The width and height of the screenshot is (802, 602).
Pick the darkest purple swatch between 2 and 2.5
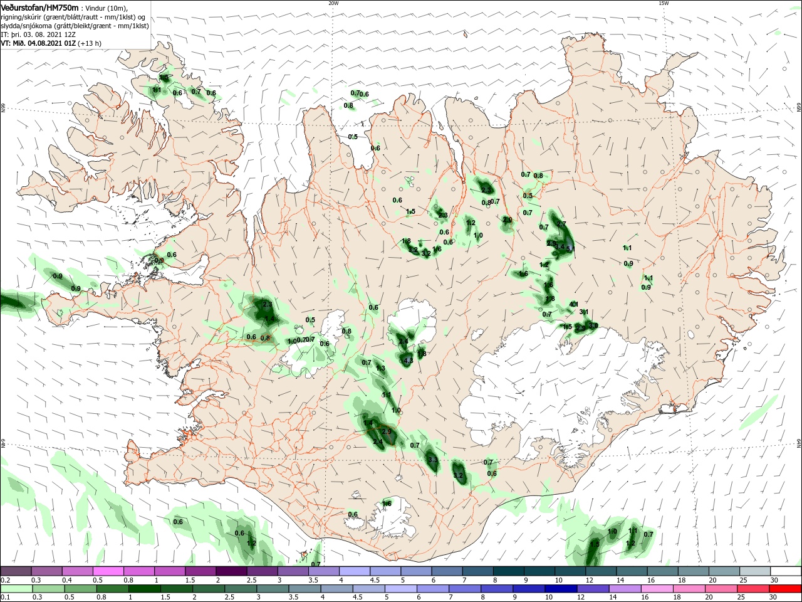pyautogui.click(x=231, y=571)
